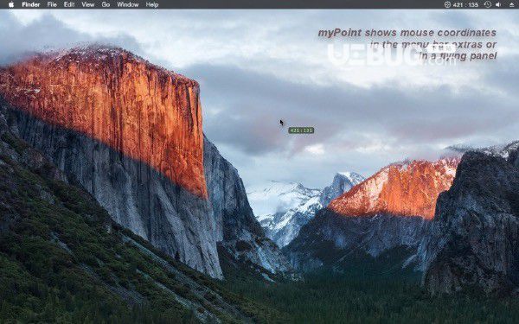This screenshot has height=324, width=519.
Task: Open the Edit menu
Action: coord(69,4)
